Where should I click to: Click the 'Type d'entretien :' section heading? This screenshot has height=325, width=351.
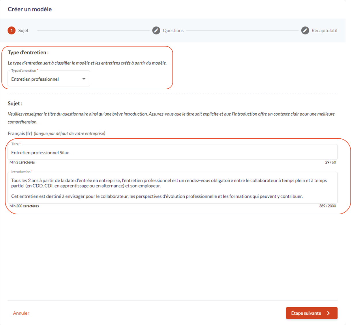point(28,52)
